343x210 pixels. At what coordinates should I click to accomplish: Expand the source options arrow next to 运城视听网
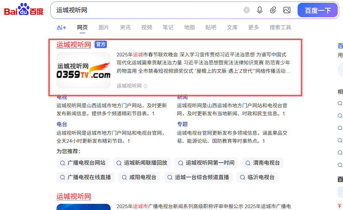coord(145,86)
